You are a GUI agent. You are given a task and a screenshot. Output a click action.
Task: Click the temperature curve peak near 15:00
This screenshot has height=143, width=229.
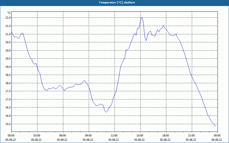point(142,17)
